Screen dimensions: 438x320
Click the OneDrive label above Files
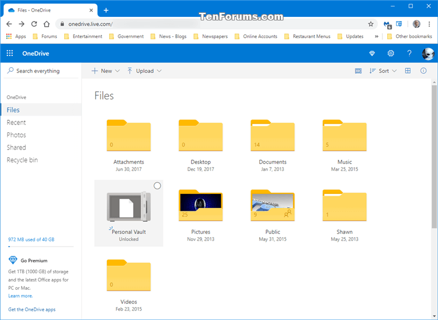coord(16,97)
